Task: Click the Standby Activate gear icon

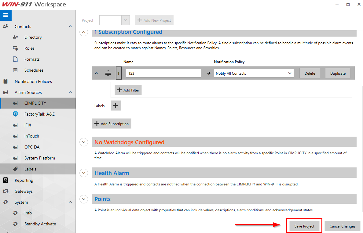Action: coord(15,224)
